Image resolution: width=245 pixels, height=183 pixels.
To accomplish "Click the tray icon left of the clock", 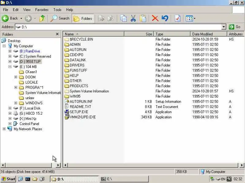I will click(x=229, y=179).
